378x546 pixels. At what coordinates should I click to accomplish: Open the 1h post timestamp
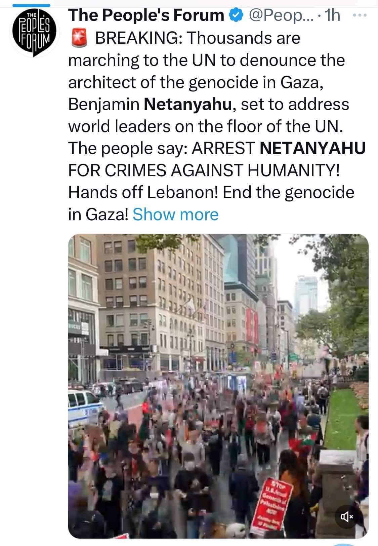click(333, 15)
